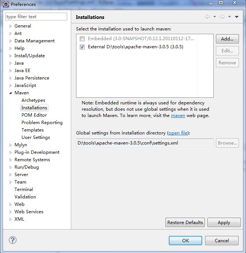Maximize the Preferences window
This screenshot has height=253, width=246.
pos(221,3)
